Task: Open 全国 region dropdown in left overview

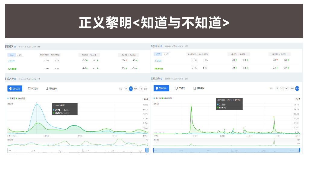Action: tap(39, 47)
